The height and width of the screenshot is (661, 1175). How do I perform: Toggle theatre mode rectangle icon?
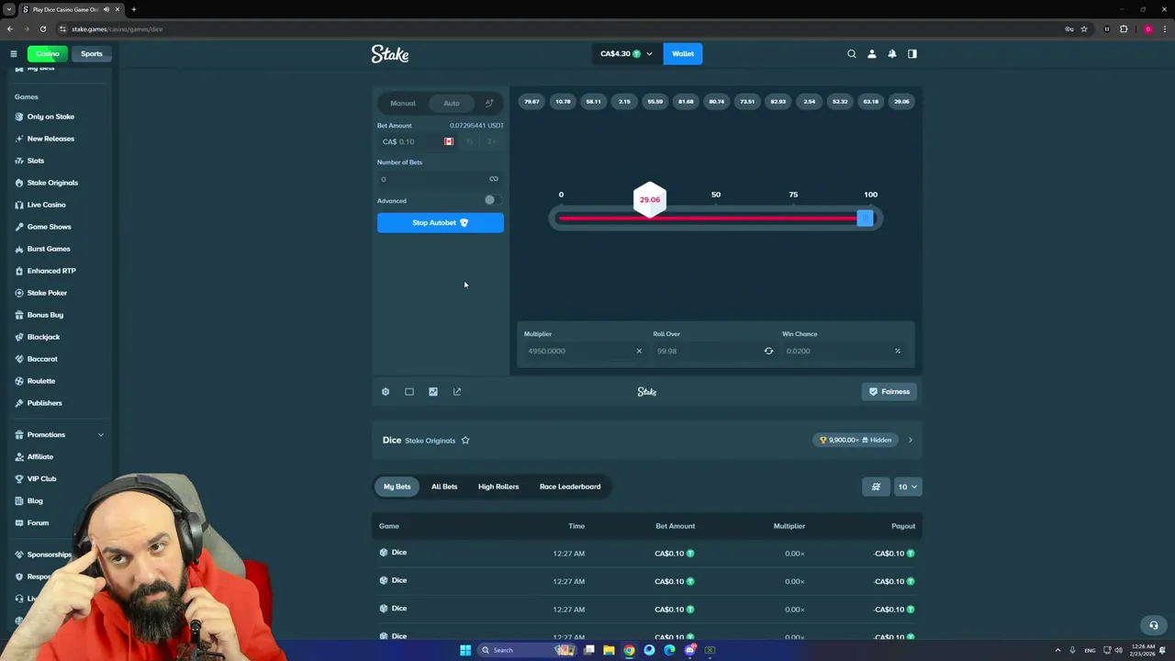point(409,392)
